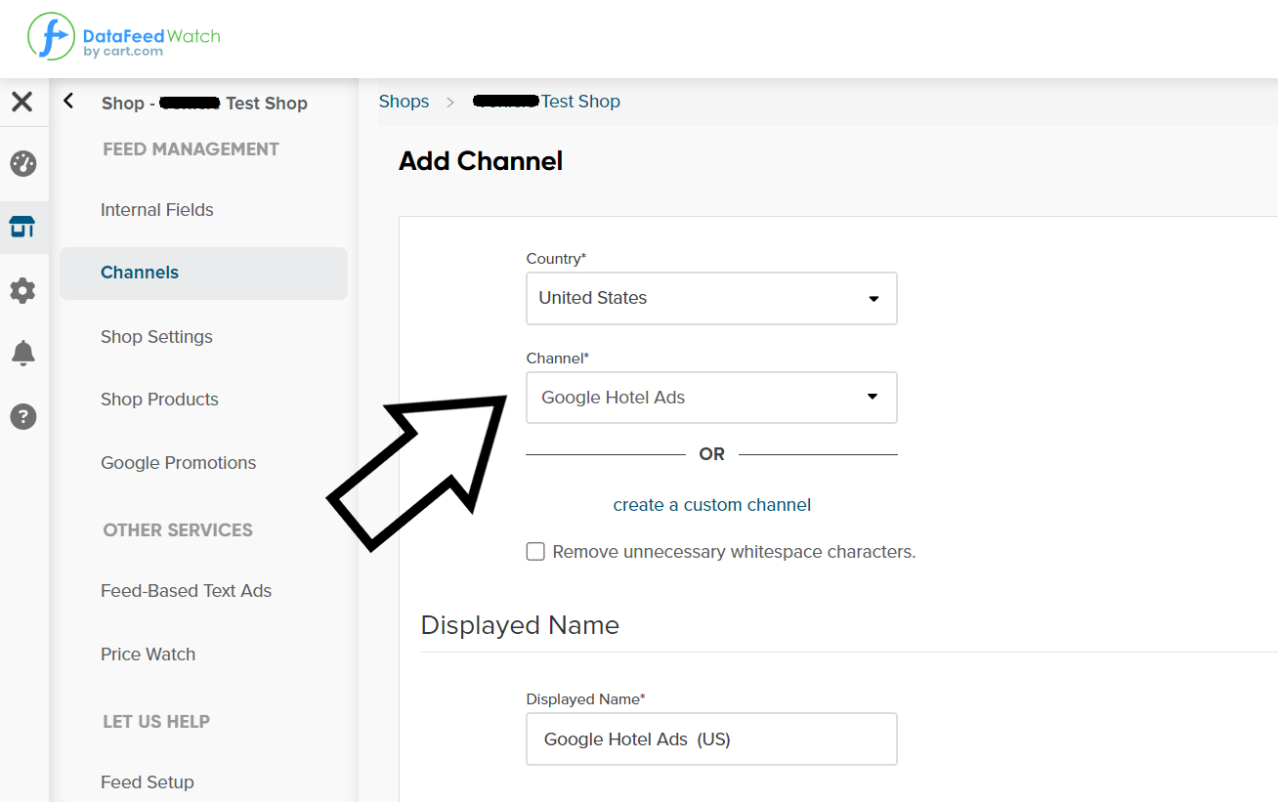
Task: Click the DataFeedWatch logo
Action: (124, 37)
